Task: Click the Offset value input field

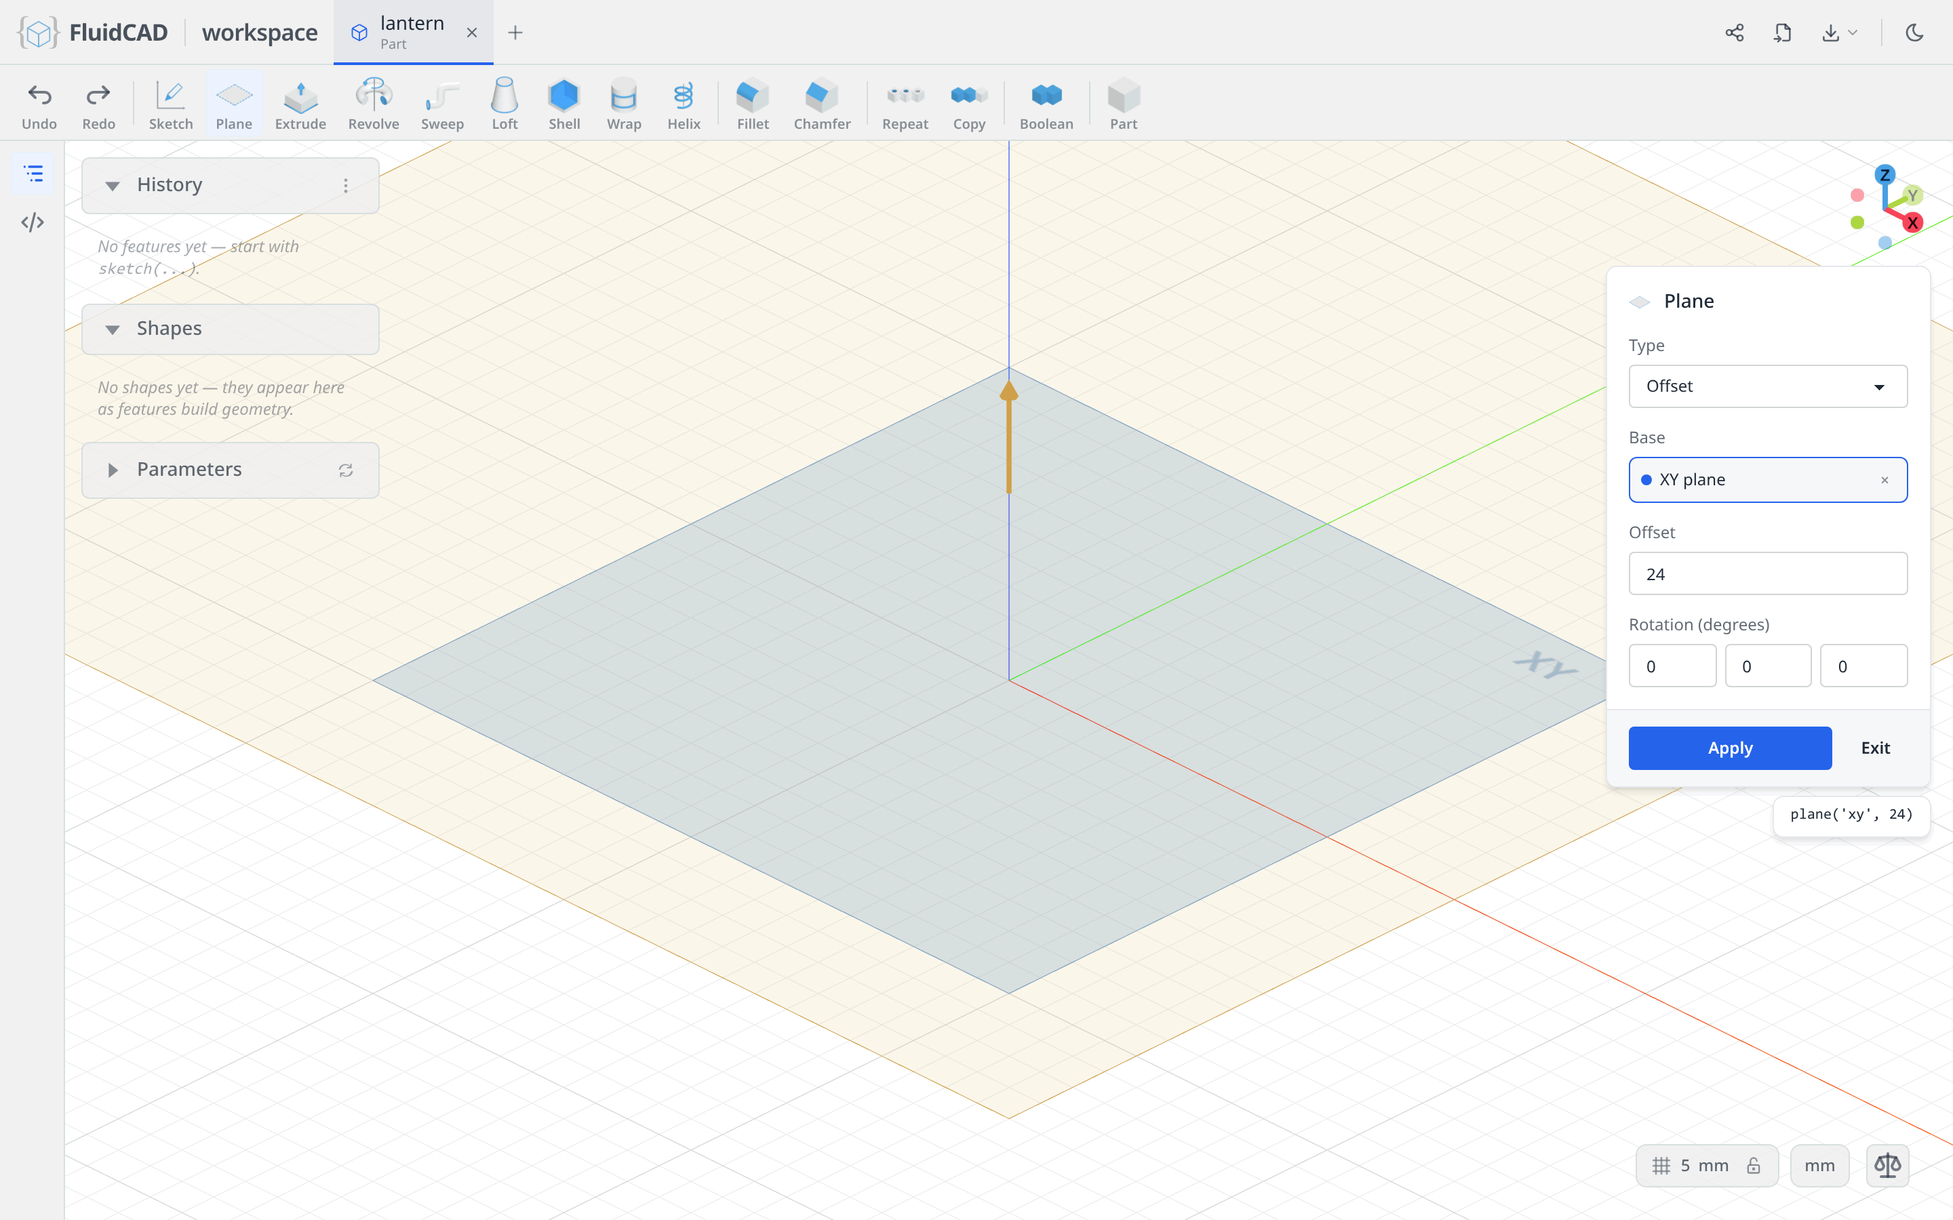Action: pyautogui.click(x=1767, y=573)
